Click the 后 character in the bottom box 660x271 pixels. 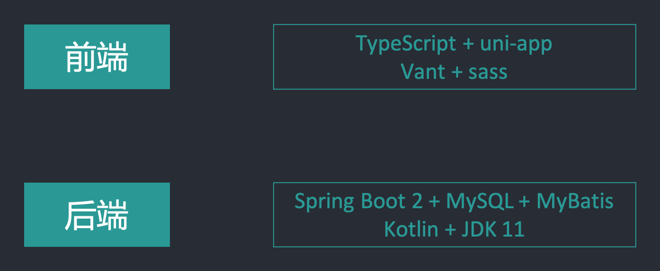pos(80,215)
